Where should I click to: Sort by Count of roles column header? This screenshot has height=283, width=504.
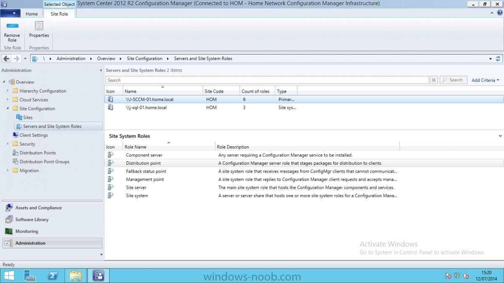click(x=257, y=91)
